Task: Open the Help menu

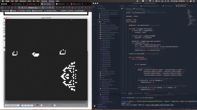Action: (58, 1)
